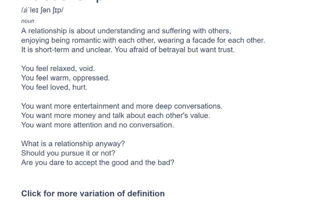The image size is (320, 200).
Task: Click the line 'You feel loved, hurt.'
Action: pos(54,87)
